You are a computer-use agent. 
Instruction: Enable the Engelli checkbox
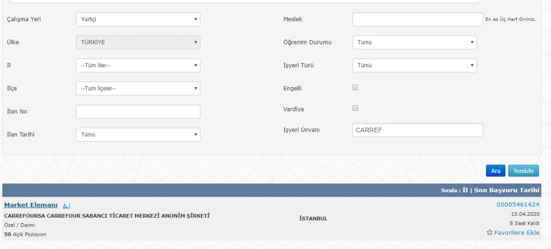pos(355,87)
